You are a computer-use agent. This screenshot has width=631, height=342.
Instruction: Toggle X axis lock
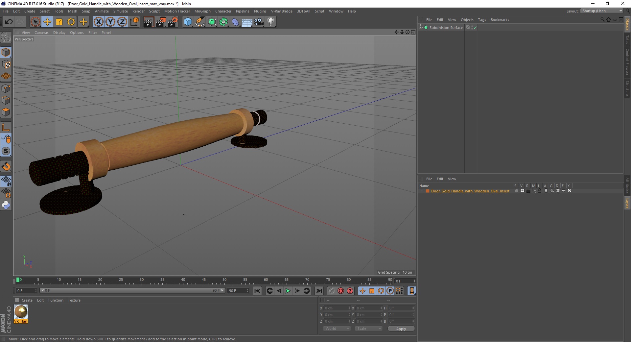tap(99, 22)
